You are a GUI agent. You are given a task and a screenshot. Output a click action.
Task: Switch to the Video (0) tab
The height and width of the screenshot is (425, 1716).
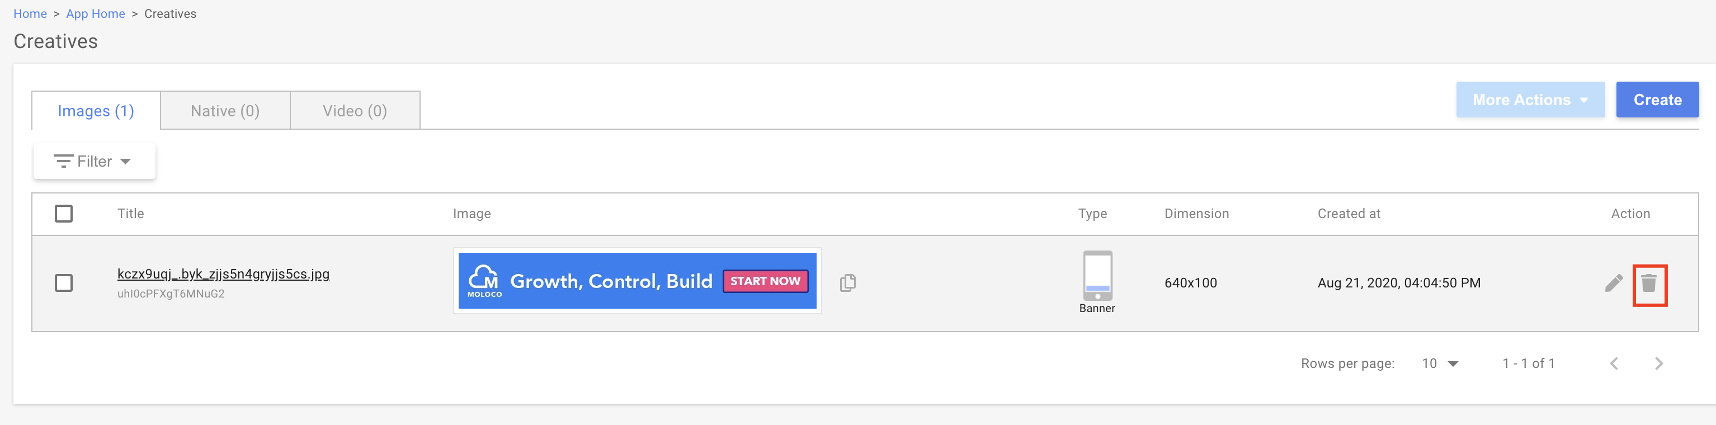click(355, 111)
